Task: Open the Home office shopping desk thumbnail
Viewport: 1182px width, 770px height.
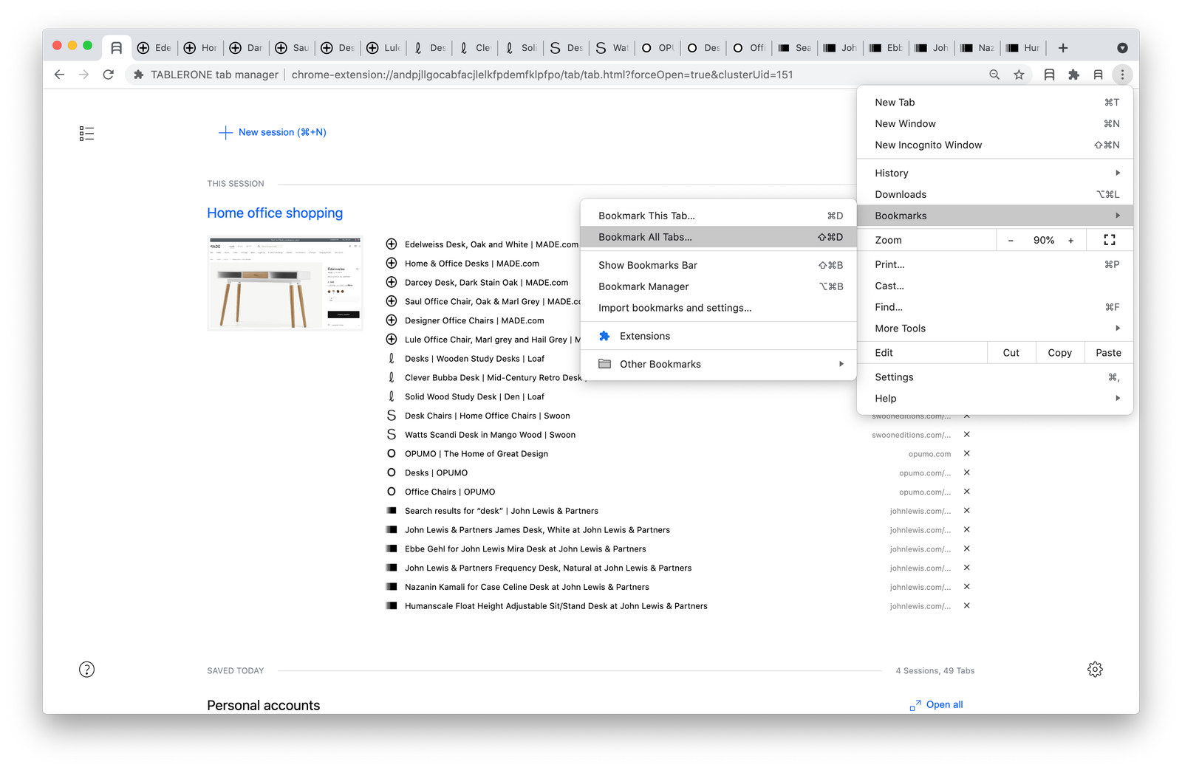Action: coord(285,283)
